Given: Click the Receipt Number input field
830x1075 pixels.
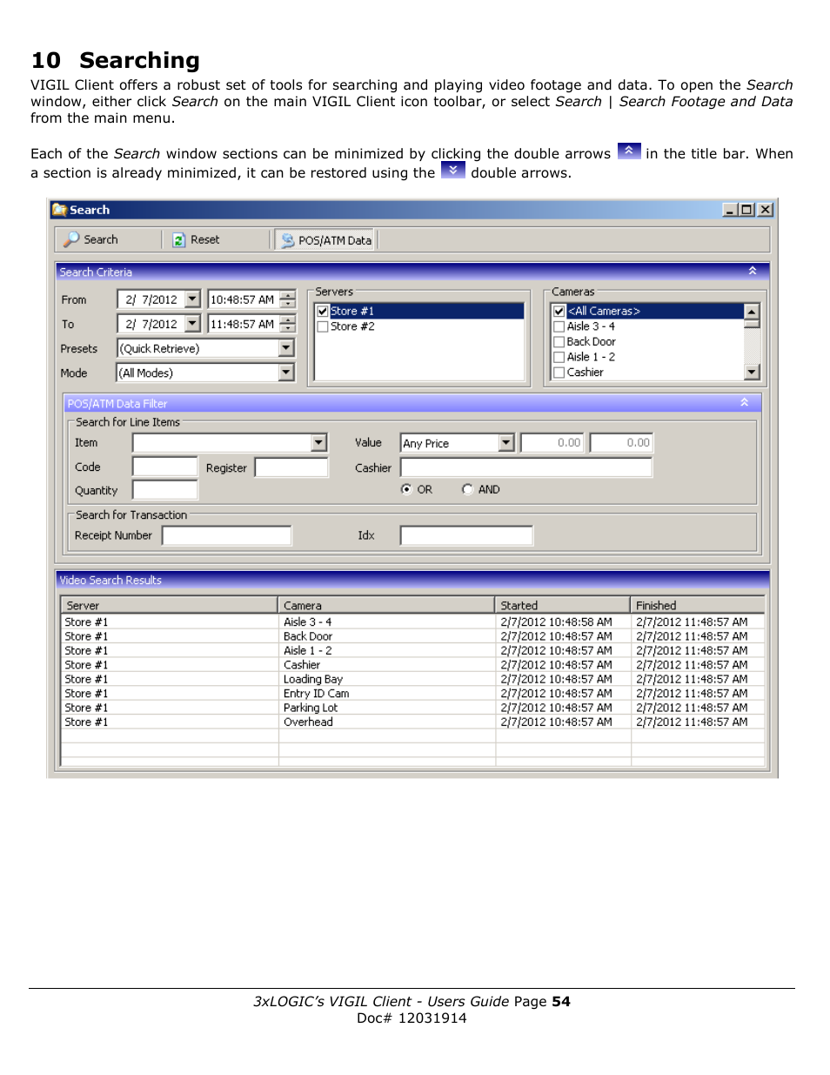Looking at the screenshot, I should (x=227, y=535).
